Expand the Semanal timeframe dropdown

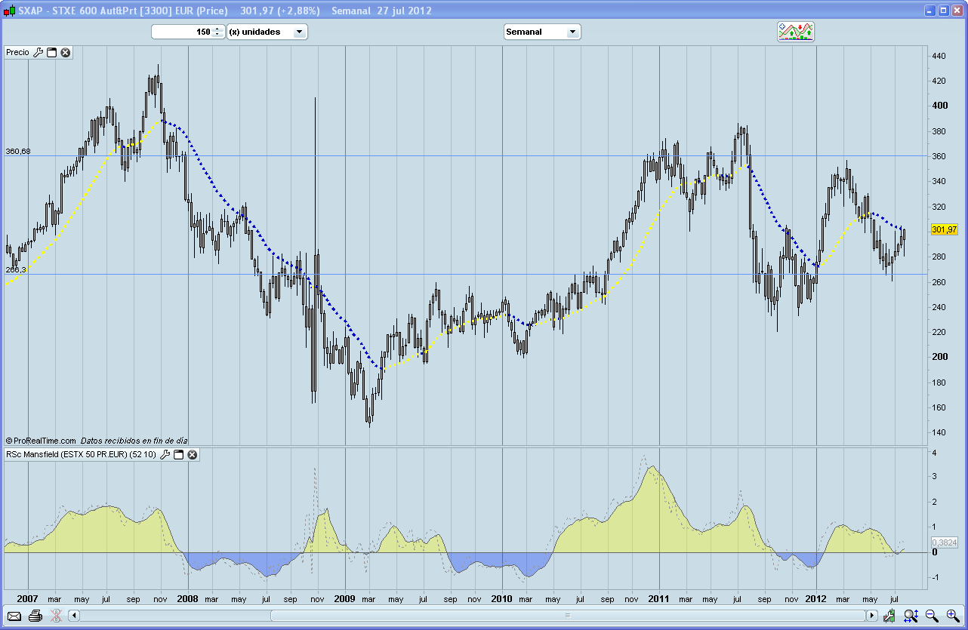tap(572, 32)
